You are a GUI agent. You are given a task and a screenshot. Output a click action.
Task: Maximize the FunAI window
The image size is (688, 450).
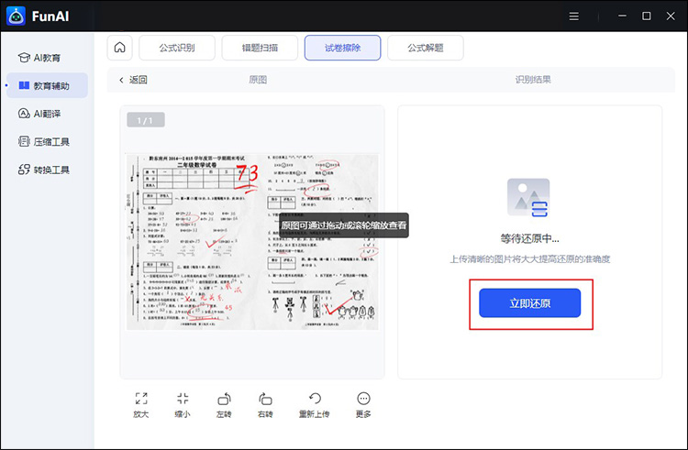point(647,16)
